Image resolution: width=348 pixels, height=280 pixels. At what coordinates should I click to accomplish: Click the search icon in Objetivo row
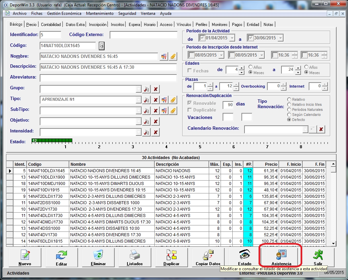point(146,121)
